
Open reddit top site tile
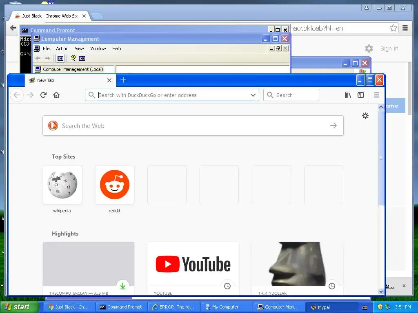pyautogui.click(x=115, y=185)
